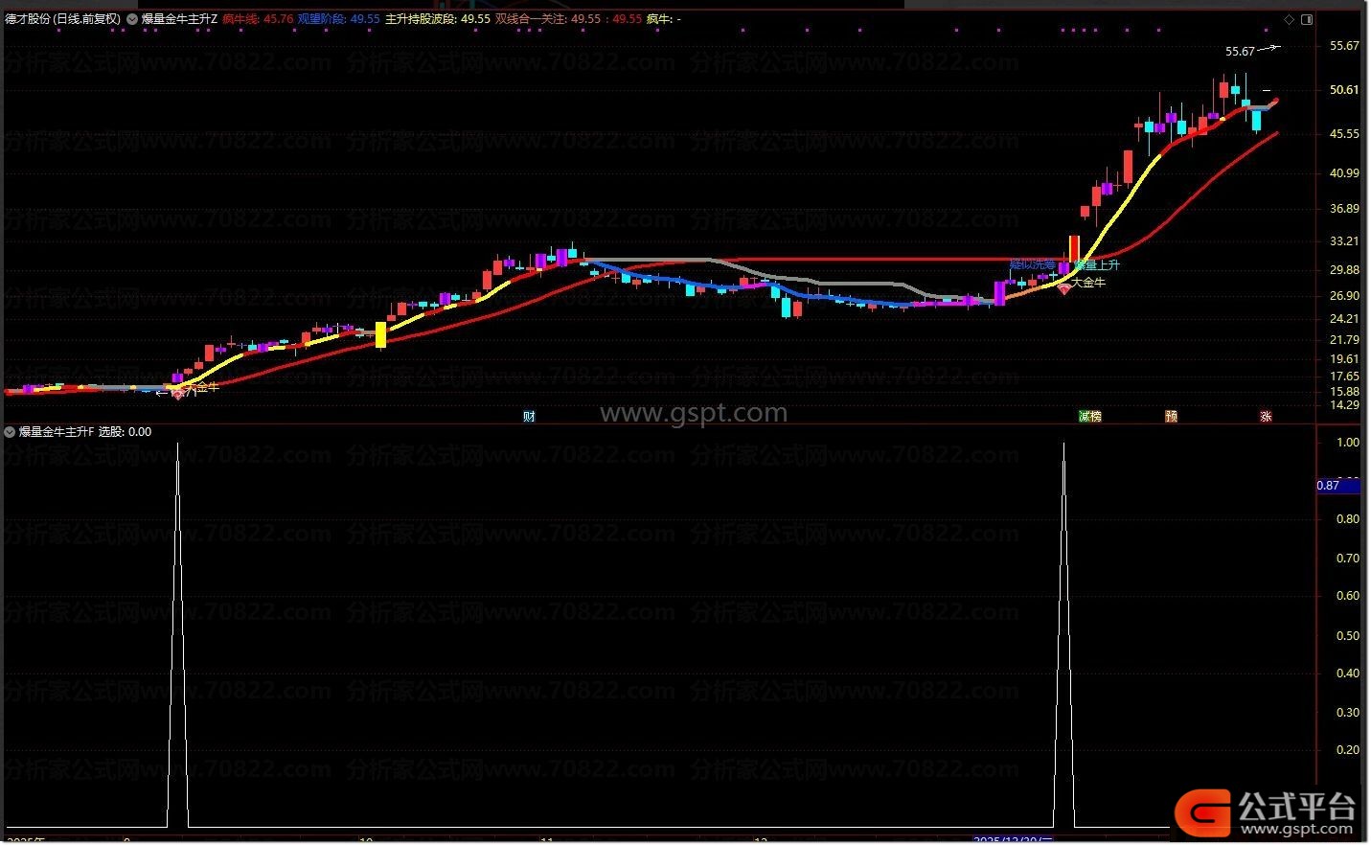
Task: Click the diamond icon at chart top-right
Action: 1290,19
